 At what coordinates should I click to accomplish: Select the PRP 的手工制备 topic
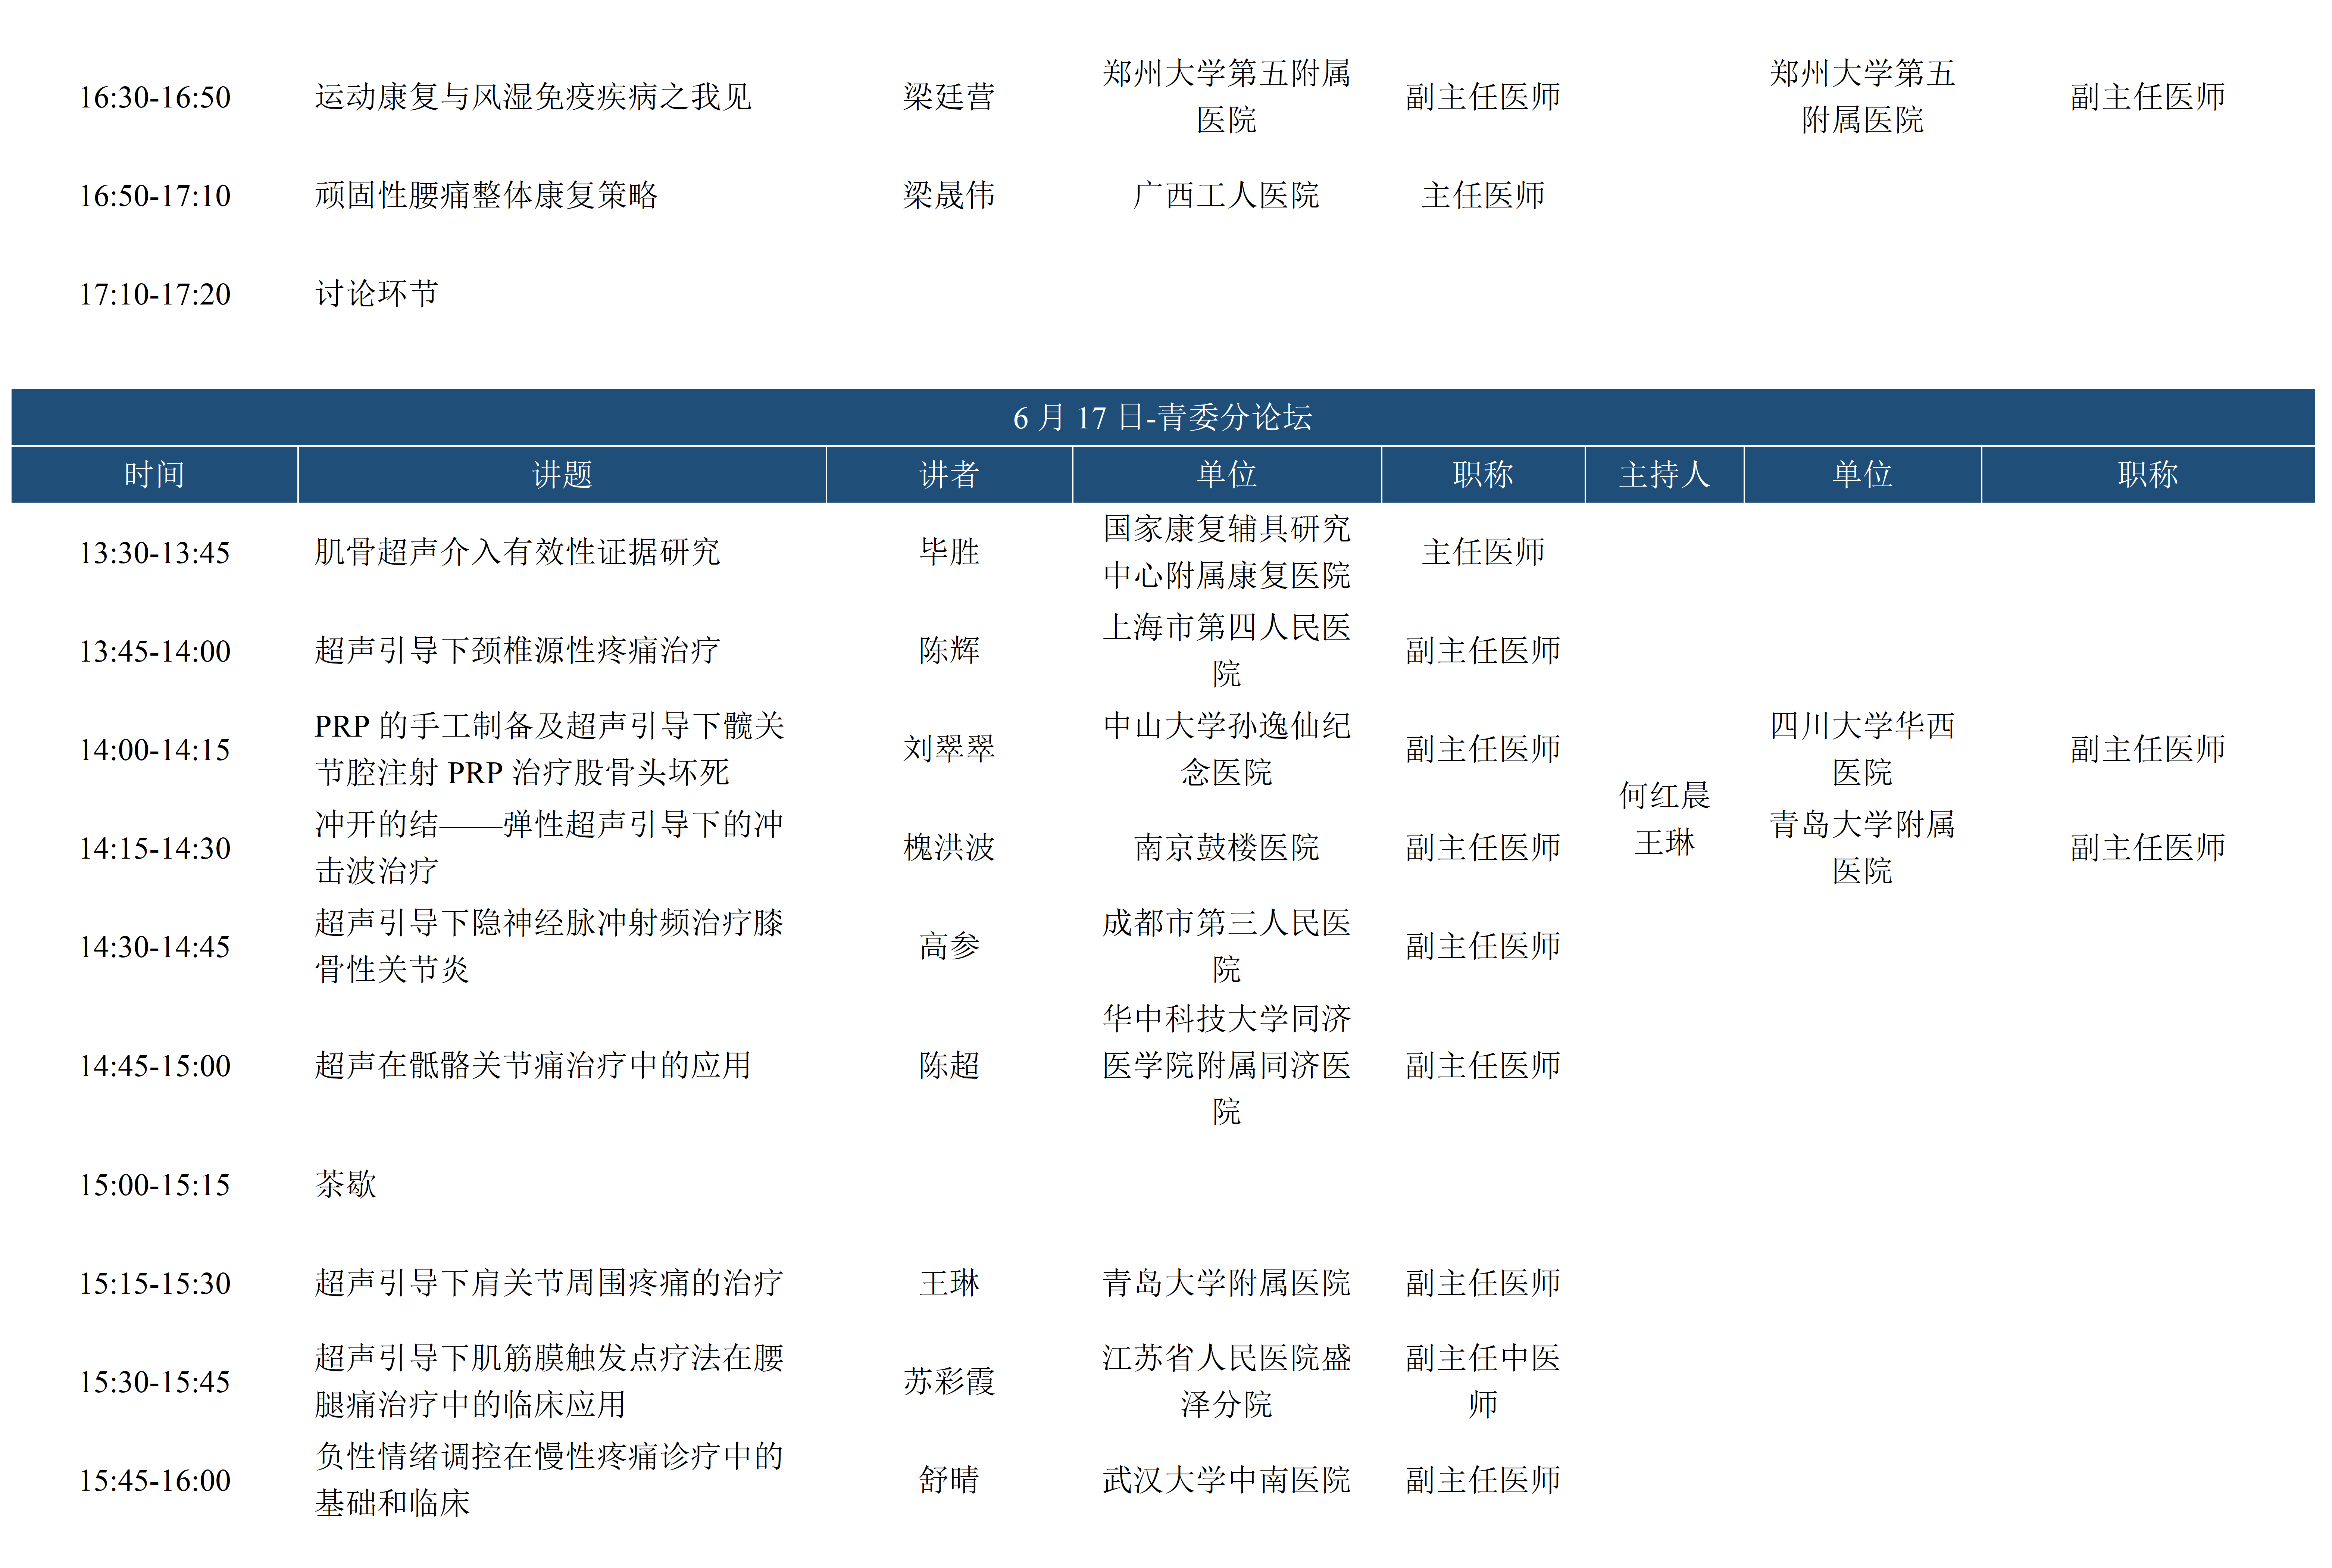click(x=549, y=748)
